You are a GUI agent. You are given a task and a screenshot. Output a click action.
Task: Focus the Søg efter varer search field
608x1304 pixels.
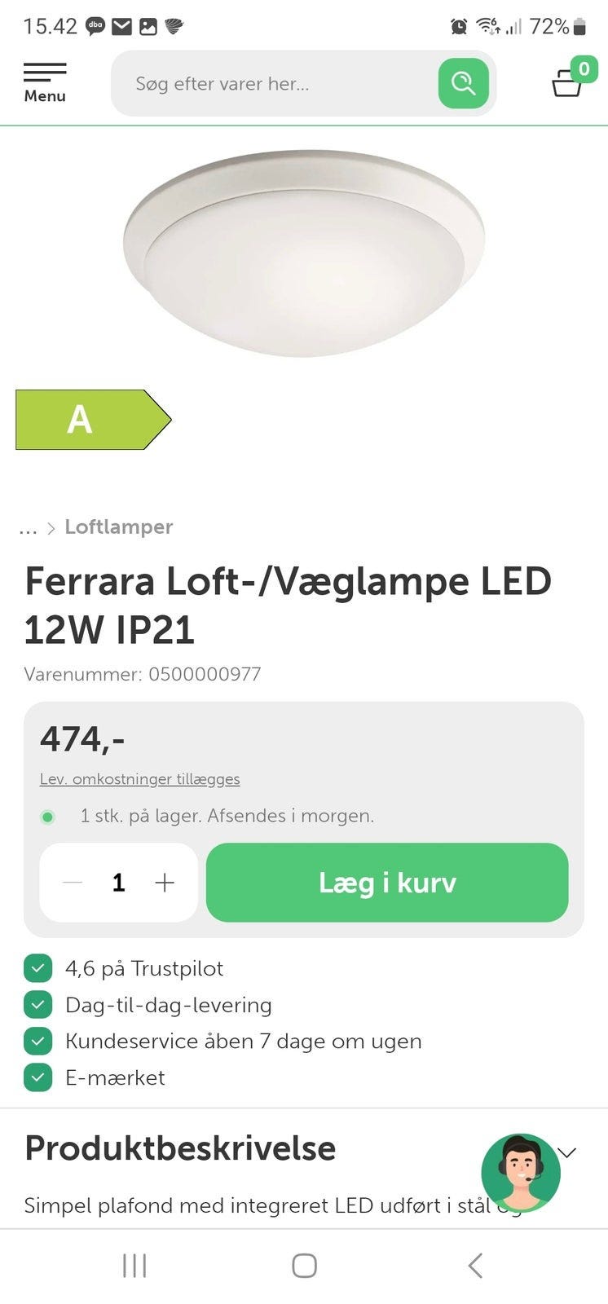[277, 83]
